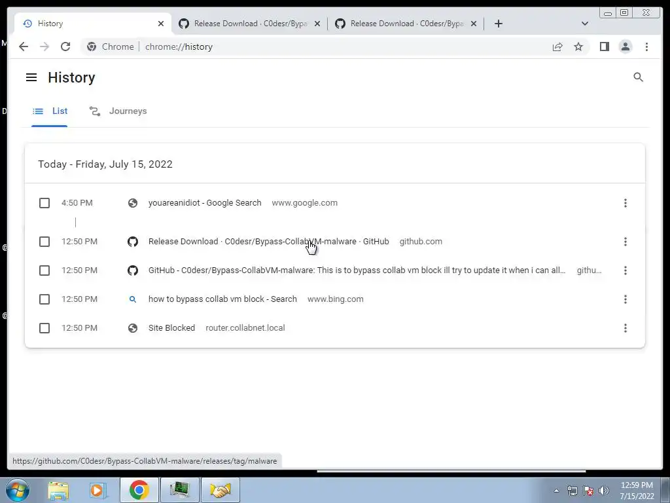Open the network tray icon

click(572, 491)
